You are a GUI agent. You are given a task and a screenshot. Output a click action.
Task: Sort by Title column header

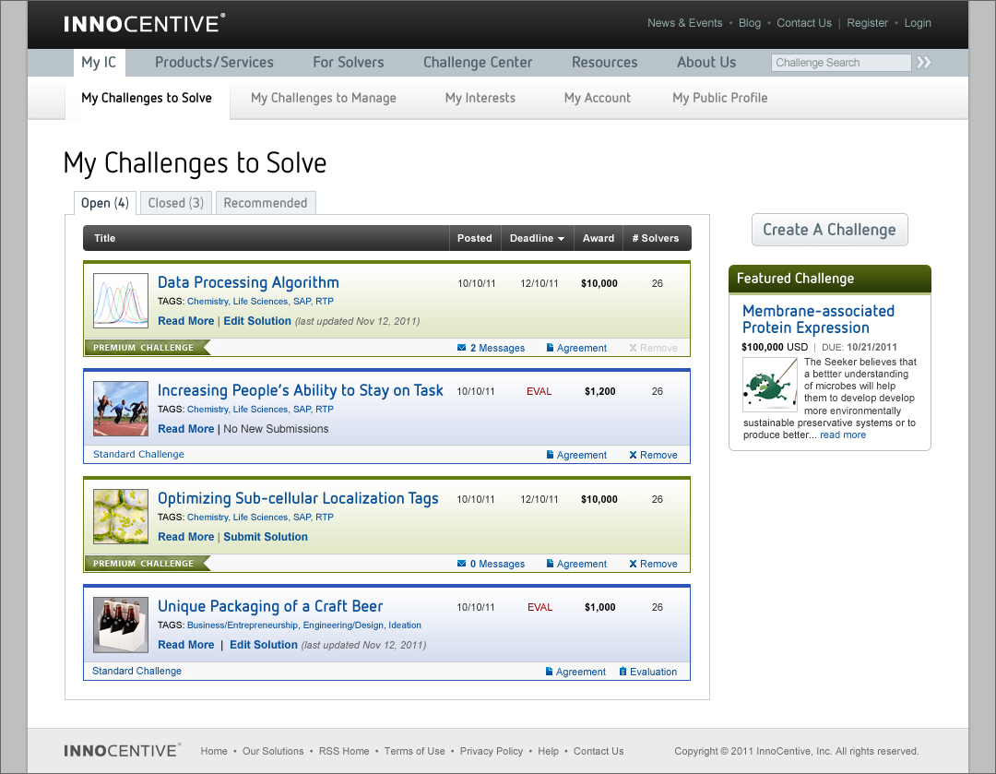tap(105, 238)
